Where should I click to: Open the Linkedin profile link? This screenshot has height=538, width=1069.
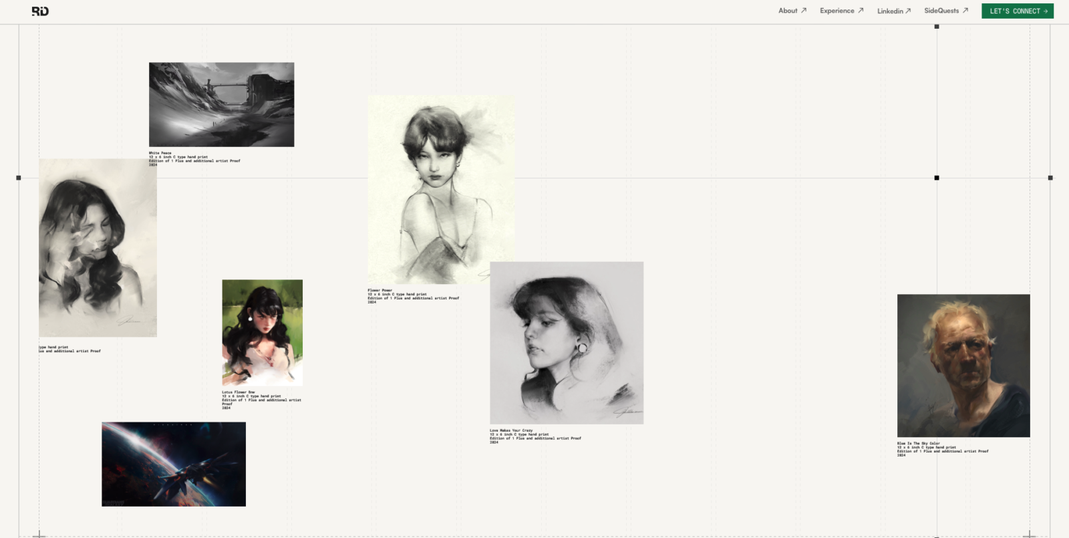(890, 11)
